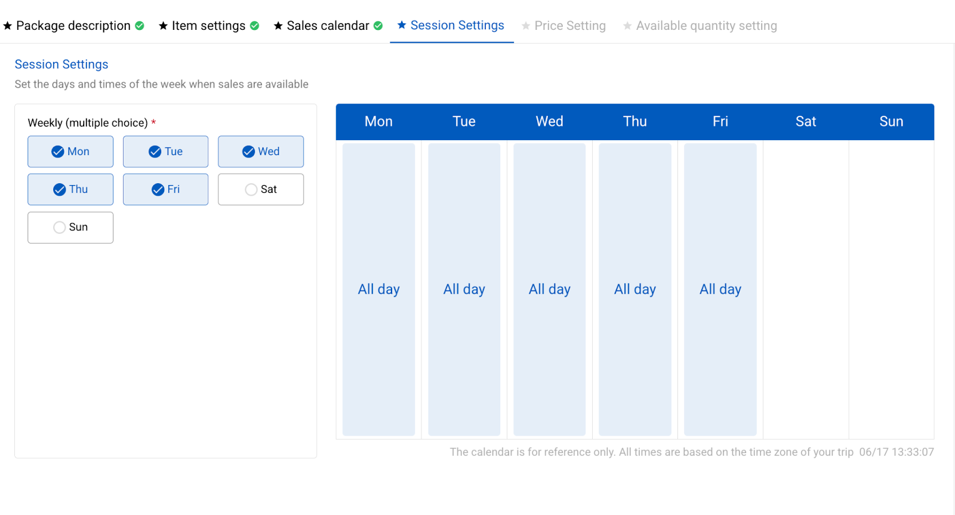
Task: Enable the Sun weekday option
Action: tap(70, 227)
